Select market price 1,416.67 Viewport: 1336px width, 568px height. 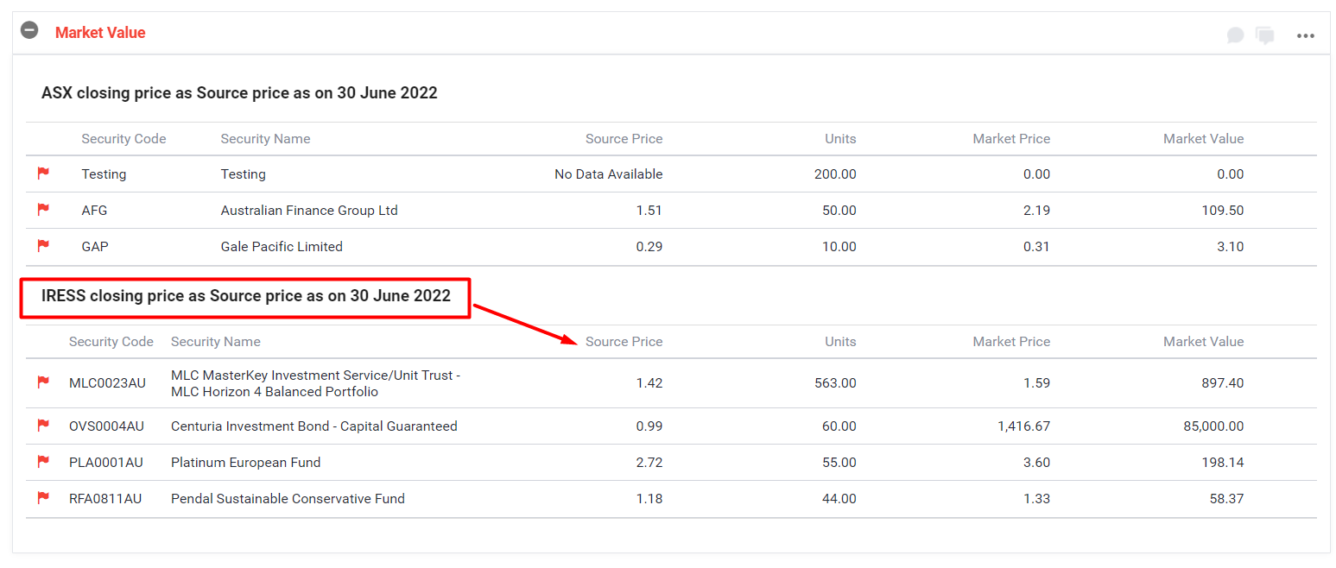pyautogui.click(x=1023, y=426)
